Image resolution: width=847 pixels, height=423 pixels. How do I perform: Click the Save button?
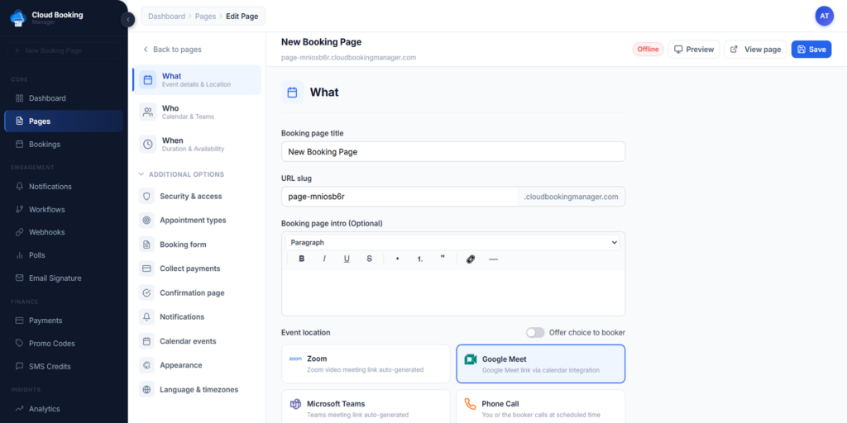coord(811,50)
